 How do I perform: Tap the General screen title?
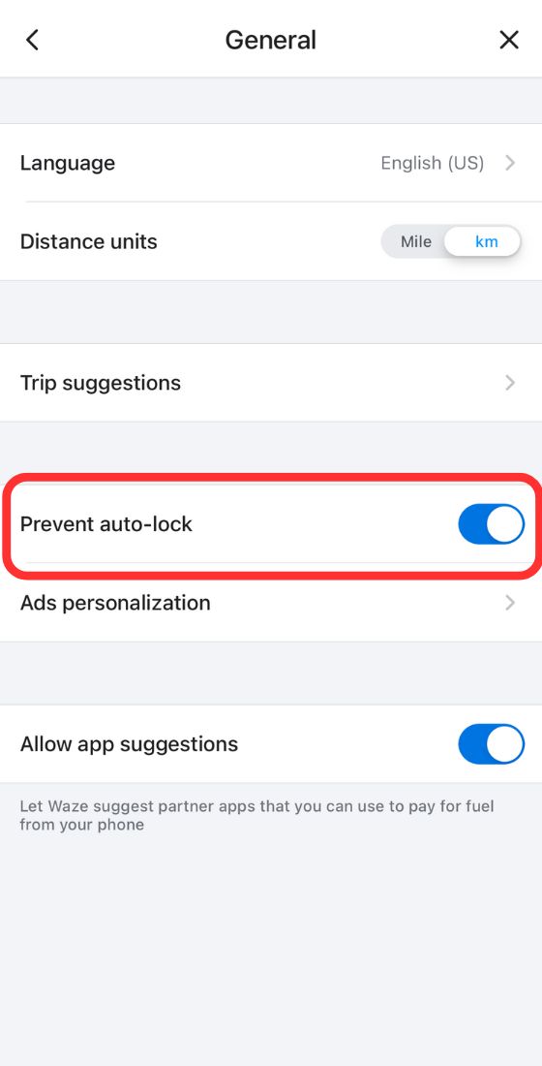pos(270,40)
